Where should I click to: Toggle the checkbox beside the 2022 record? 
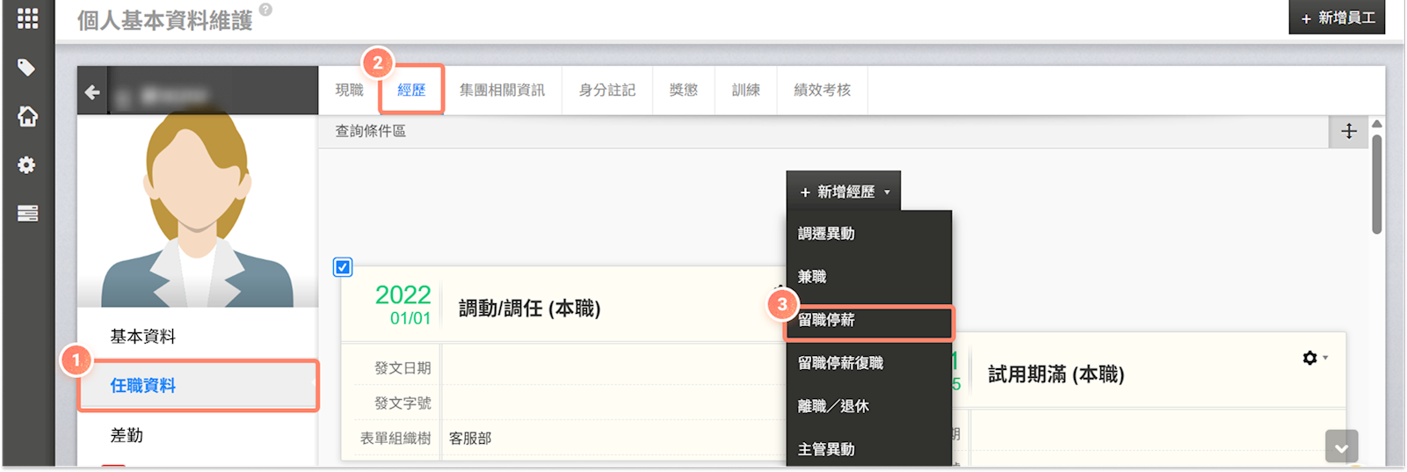[343, 267]
